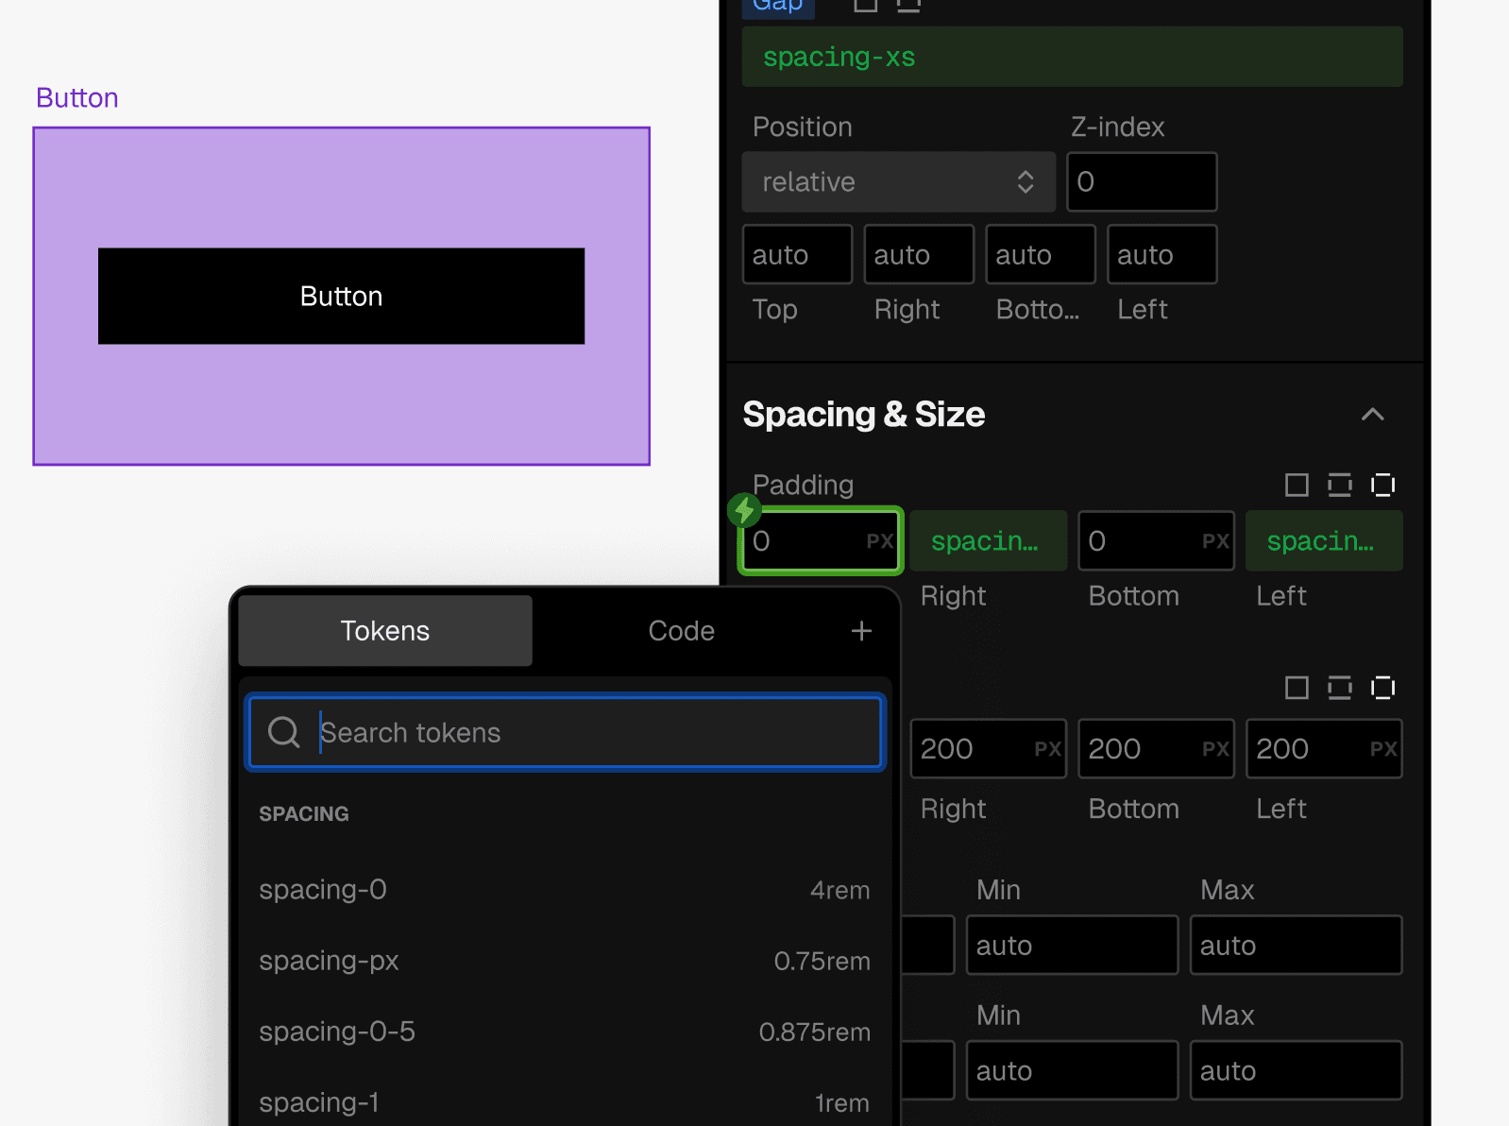
Task: Select the spacing-px token
Action: (x=565, y=961)
